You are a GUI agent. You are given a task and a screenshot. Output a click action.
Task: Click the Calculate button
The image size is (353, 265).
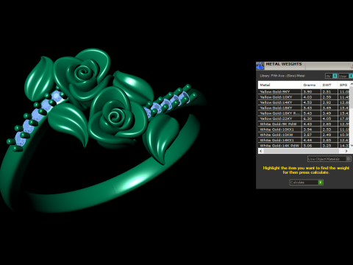306,183
